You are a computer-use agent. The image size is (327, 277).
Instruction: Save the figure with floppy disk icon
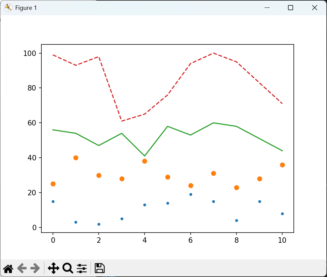click(x=99, y=269)
